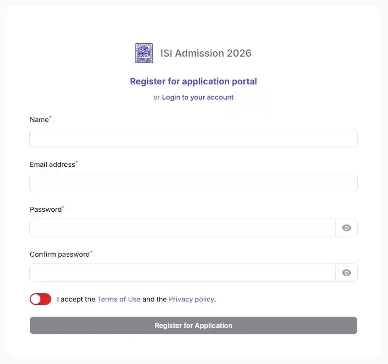This screenshot has height=364, width=388.
Task: Show password using the Password eye icon
Action: pyautogui.click(x=347, y=228)
